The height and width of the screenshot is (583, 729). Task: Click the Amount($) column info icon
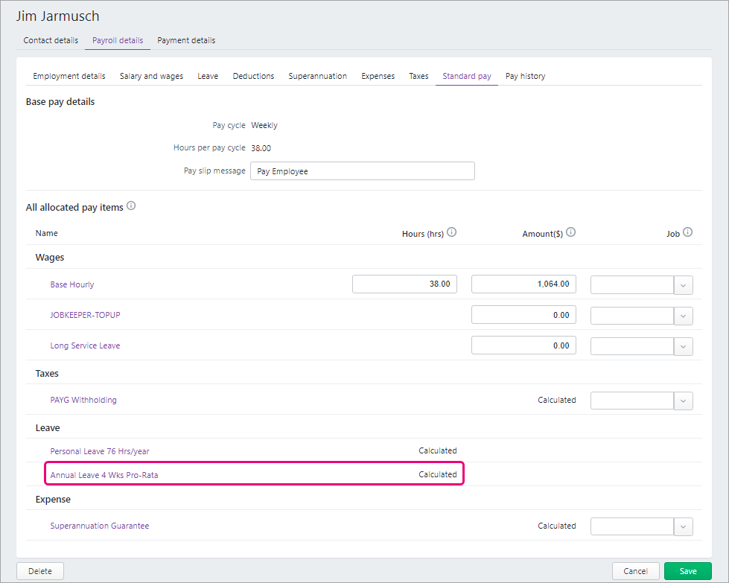[570, 232]
